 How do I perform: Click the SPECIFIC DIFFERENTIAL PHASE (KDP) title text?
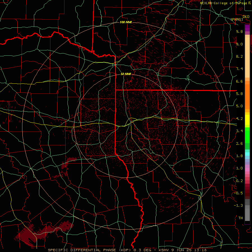[x=91, y=250]
